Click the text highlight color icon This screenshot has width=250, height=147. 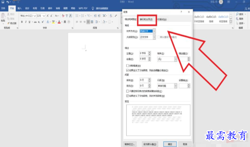[x=53, y=22]
